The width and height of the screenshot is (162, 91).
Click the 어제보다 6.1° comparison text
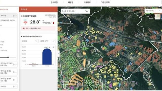coord(47,23)
